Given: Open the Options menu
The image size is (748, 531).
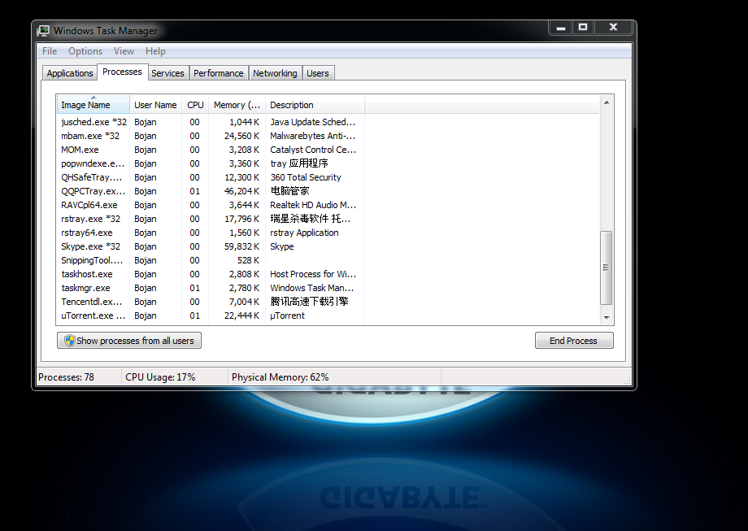Looking at the screenshot, I should pos(85,51).
